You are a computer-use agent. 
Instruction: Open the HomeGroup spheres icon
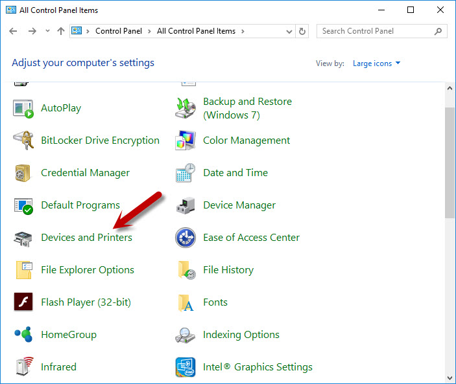pos(23,334)
